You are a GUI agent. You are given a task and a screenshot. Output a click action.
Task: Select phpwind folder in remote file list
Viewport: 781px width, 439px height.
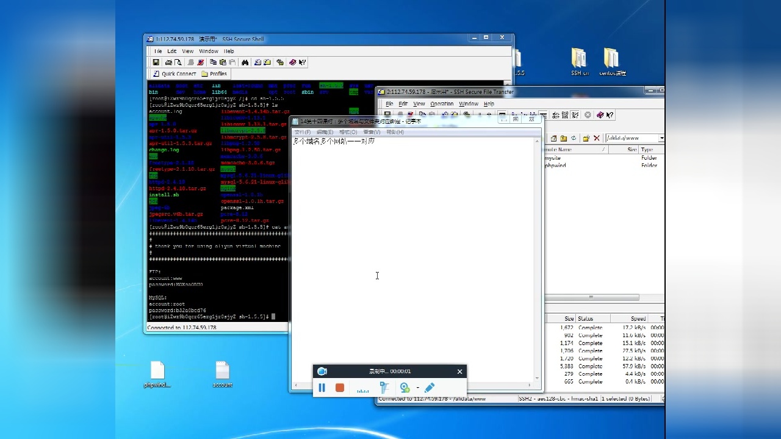coord(555,165)
